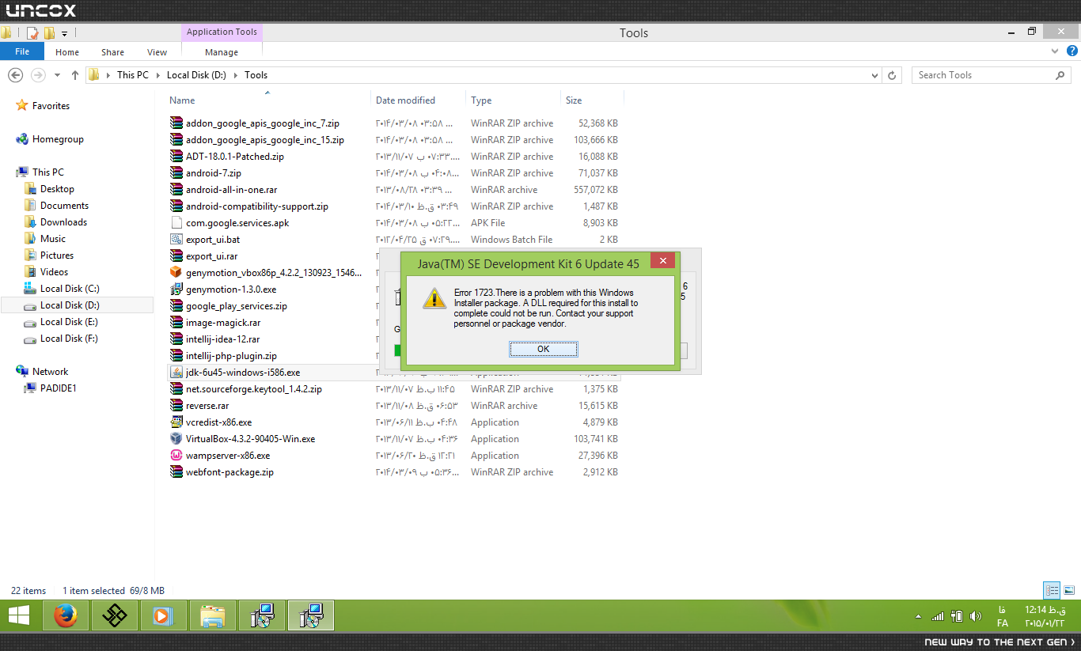The height and width of the screenshot is (651, 1081).
Task: Refresh the Tools folder view
Action: (x=893, y=75)
